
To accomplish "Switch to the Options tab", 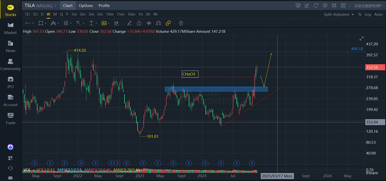I will tap(86, 5).
